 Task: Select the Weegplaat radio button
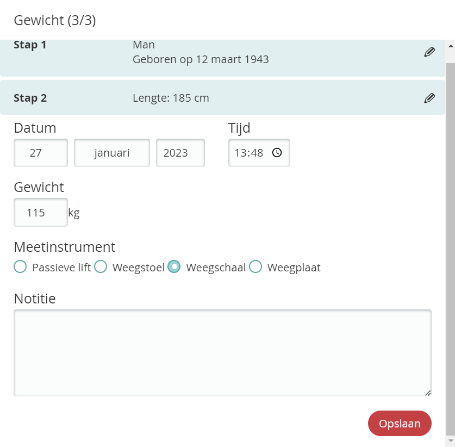point(255,267)
